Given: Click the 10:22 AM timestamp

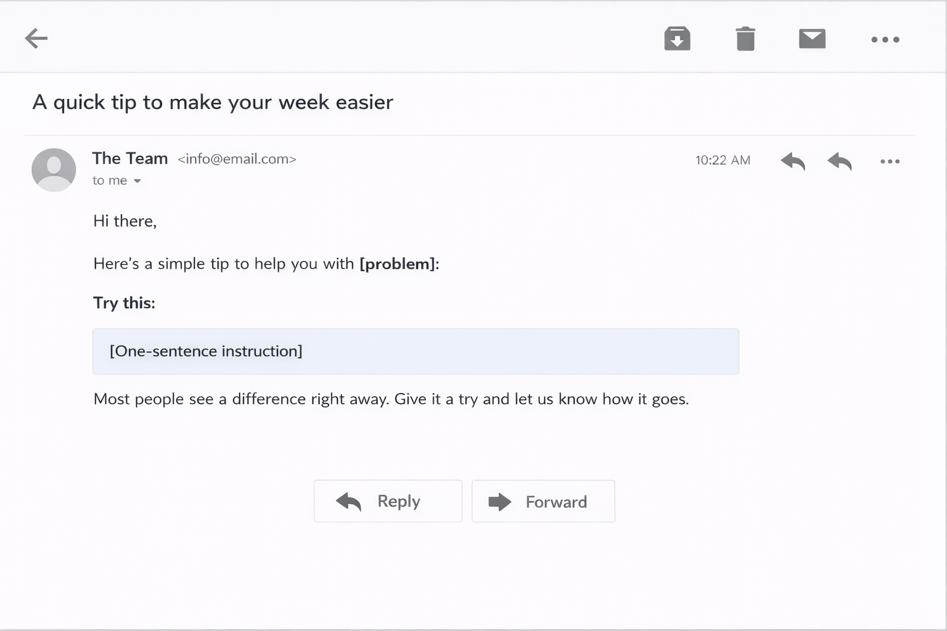Looking at the screenshot, I should 723,160.
